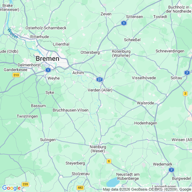The height and width of the screenshot is (192, 192).
Task: Click the yellow 482 road shield
Action: pyautogui.click(x=80, y=188)
